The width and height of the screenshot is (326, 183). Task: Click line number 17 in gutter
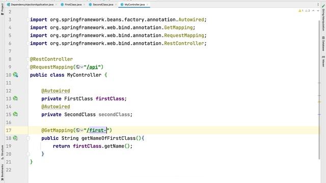[9, 130]
